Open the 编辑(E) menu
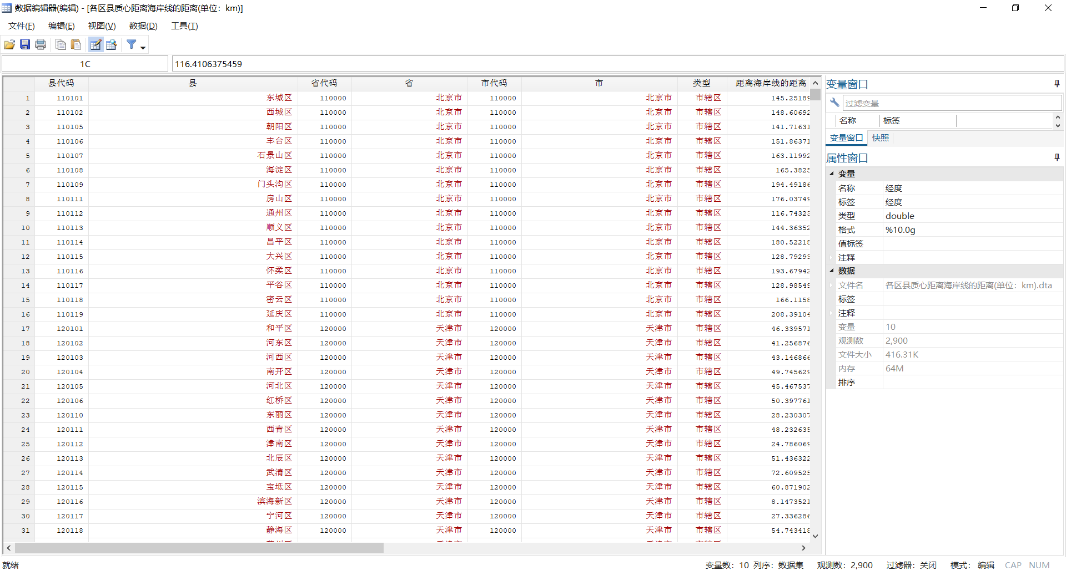The image size is (1066, 571). 62,26
